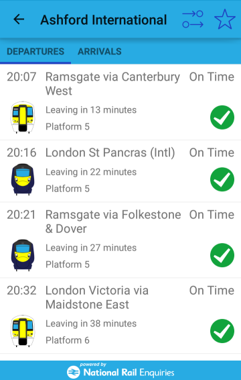
Task: Open London St Pancras (Intl) departure
Action: (120, 171)
